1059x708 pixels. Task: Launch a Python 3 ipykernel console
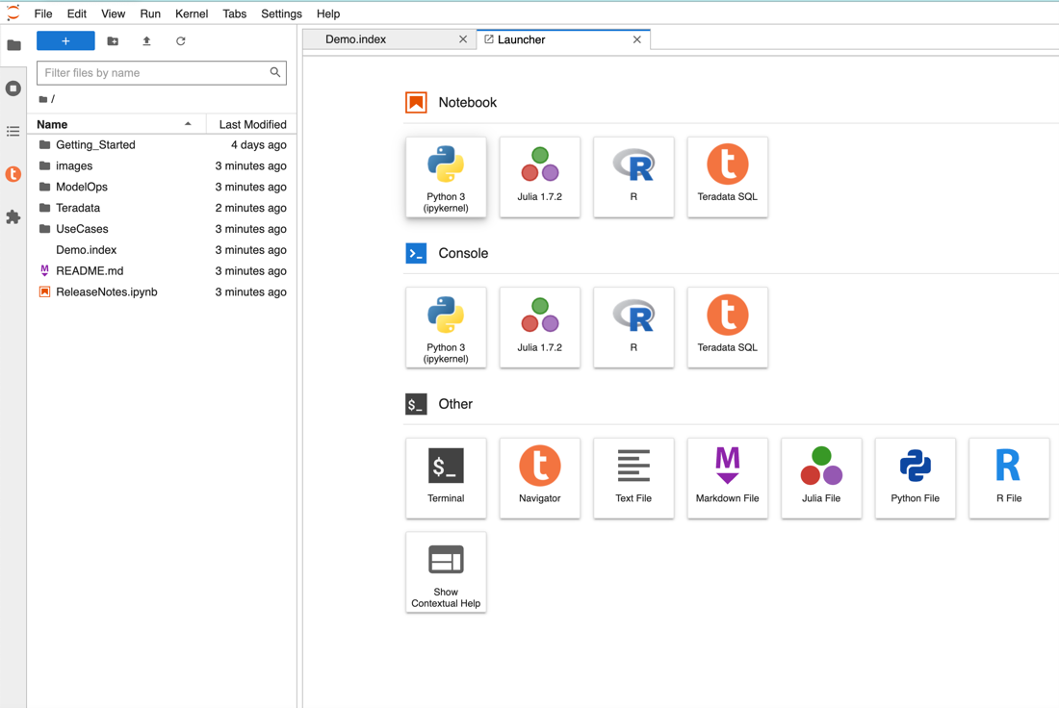(446, 327)
